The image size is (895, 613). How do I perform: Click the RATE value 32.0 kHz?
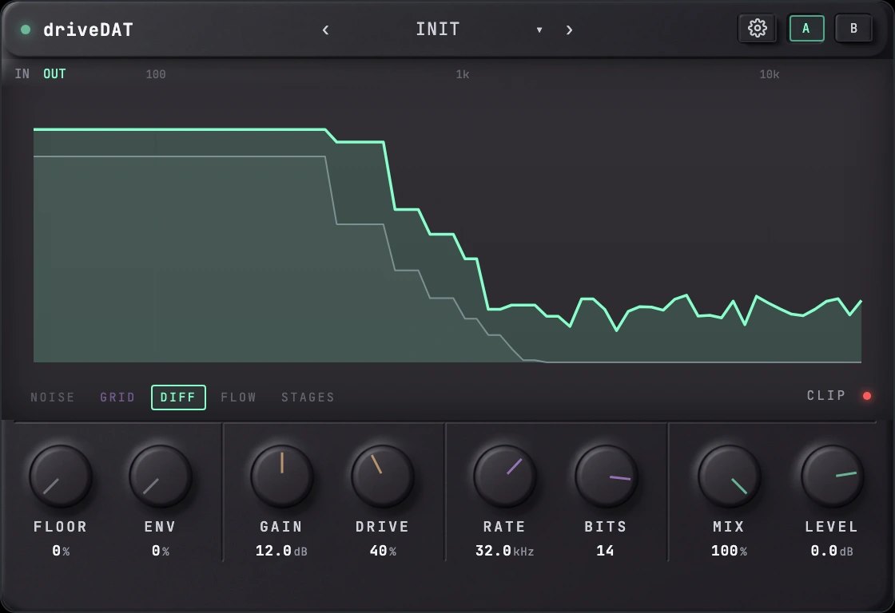(504, 551)
